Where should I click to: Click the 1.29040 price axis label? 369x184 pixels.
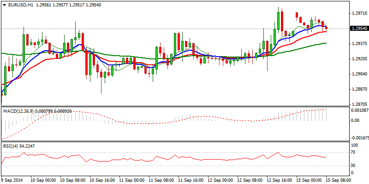pyautogui.click(x=359, y=74)
